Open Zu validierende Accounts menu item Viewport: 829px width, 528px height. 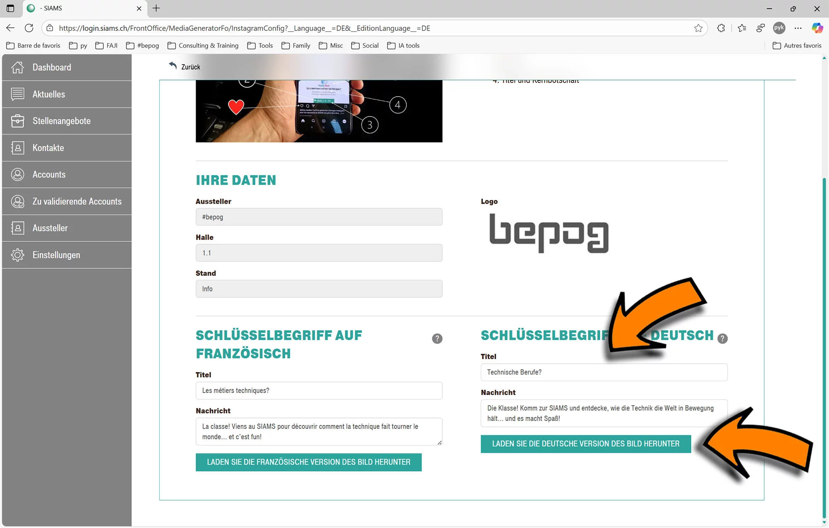[77, 201]
